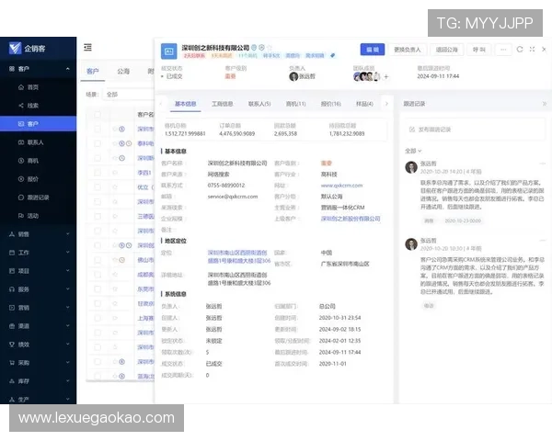This screenshot has width=552, height=441.
Task: Tick the checkbox for the 李四1 row
Action: pos(98,173)
